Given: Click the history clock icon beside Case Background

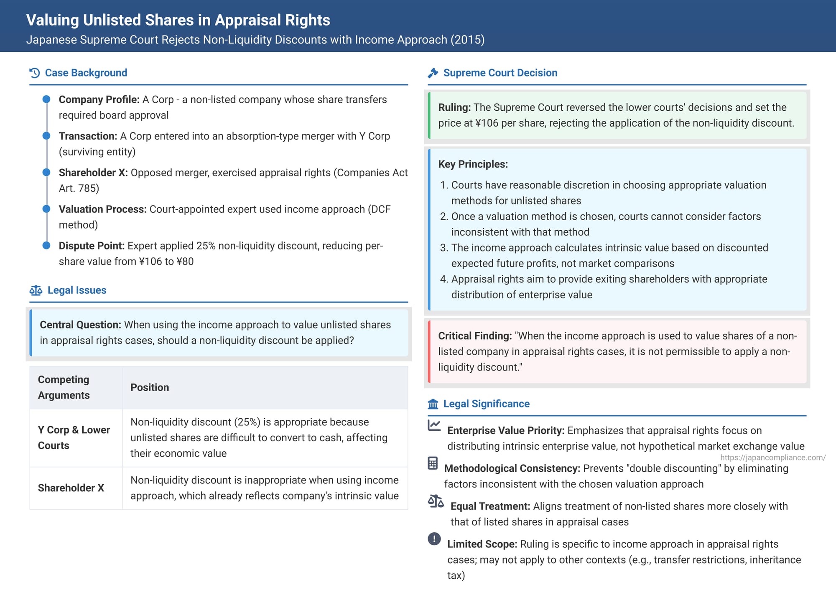Looking at the screenshot, I should 35,73.
